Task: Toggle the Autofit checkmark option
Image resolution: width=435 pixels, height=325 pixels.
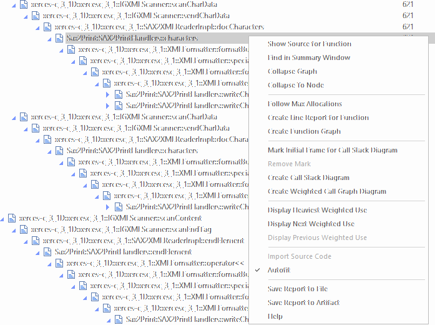Action: coord(279,270)
